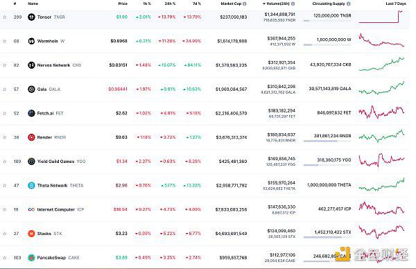This screenshot has width=416, height=269.
Task: Click the Nervos Network coin logo icon
Action: (x=31, y=65)
